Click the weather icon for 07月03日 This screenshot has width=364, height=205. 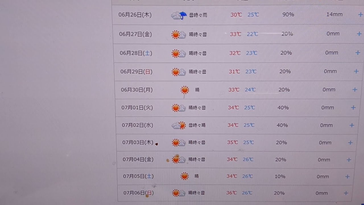[x=179, y=142]
